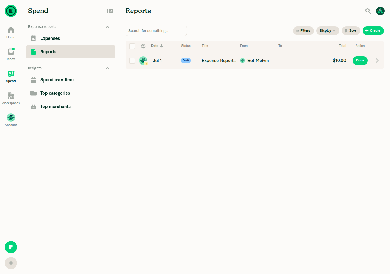
Task: Open the search magnifier icon
Action: (x=368, y=11)
